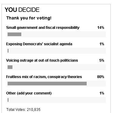Select 'Fruitless mix of racism, conspiracy theories' label
Screen dimensions: 118x113
coord(44,77)
